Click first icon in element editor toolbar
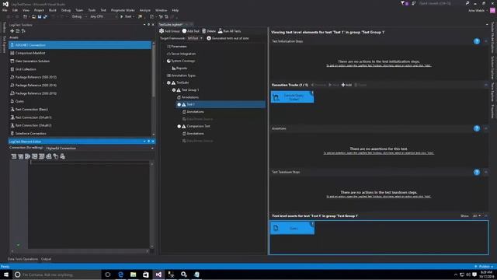This screenshot has width=497, height=280. (x=14, y=156)
